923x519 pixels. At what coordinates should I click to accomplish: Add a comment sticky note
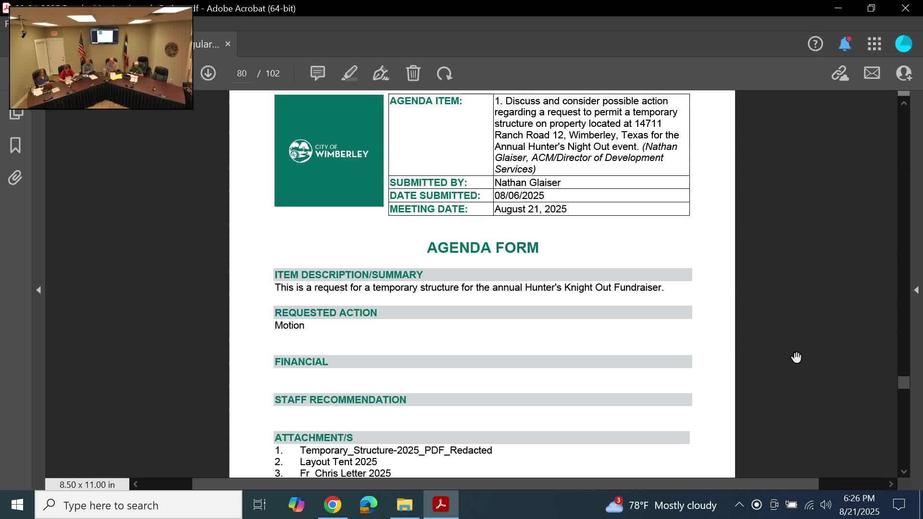tap(317, 73)
